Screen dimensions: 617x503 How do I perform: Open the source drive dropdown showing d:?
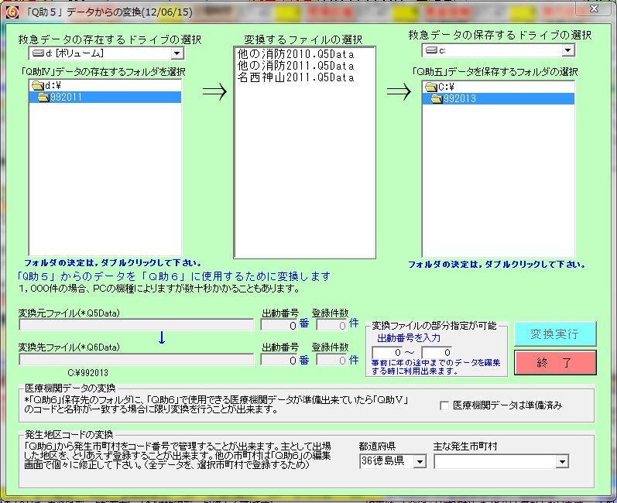tap(177, 53)
